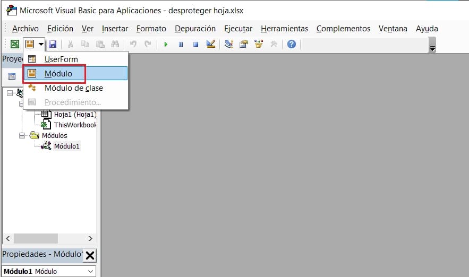This screenshot has width=469, height=277.
Task: Open Project Explorer toolbar icon
Action: (x=229, y=44)
